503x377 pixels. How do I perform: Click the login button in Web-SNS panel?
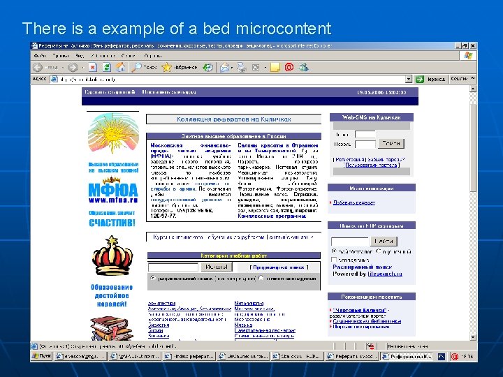(x=391, y=144)
